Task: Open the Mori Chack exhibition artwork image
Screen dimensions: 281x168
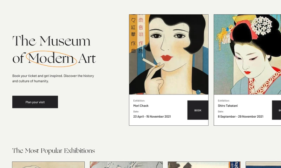Action: pos(169,55)
